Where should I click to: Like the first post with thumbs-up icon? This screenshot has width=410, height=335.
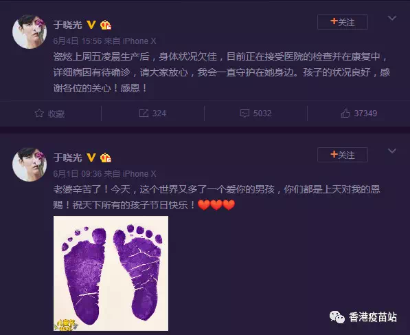(x=345, y=114)
